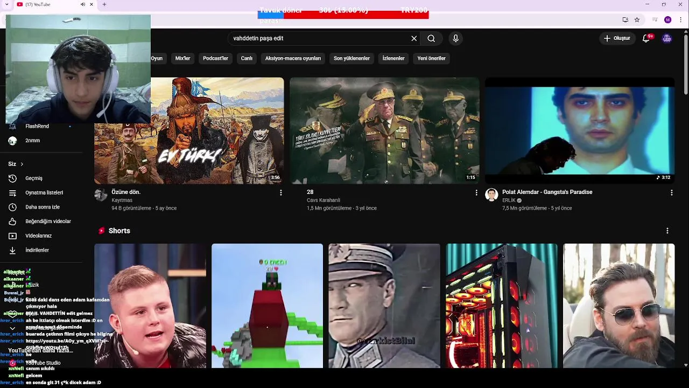Open options menu for Polat Alemdar video

(671, 192)
